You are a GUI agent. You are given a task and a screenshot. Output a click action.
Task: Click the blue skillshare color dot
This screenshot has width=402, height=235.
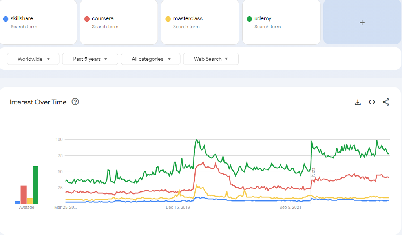5,19
